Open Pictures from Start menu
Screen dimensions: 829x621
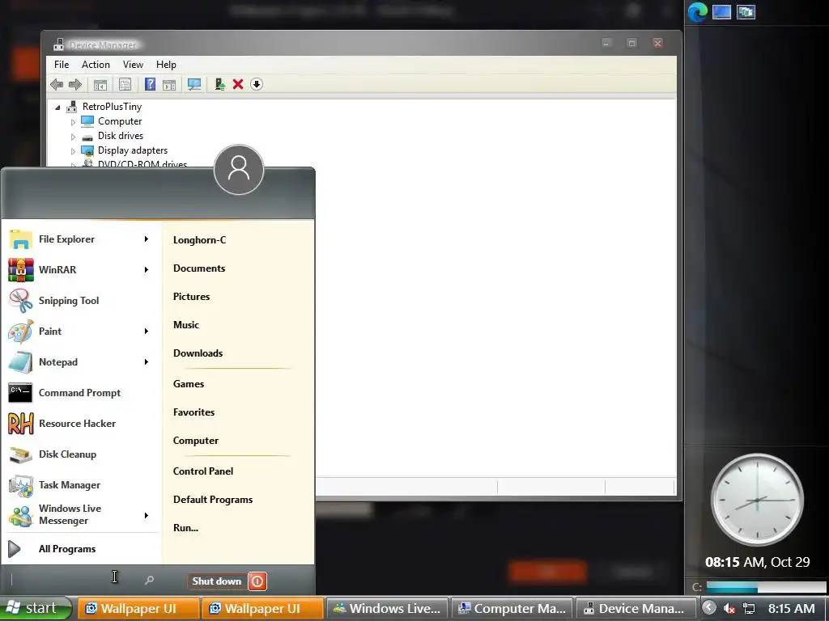click(191, 297)
